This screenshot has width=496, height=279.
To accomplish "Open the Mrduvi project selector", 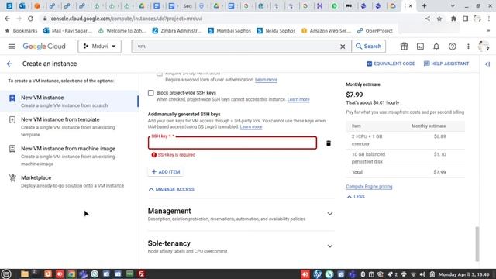I will point(99,46).
